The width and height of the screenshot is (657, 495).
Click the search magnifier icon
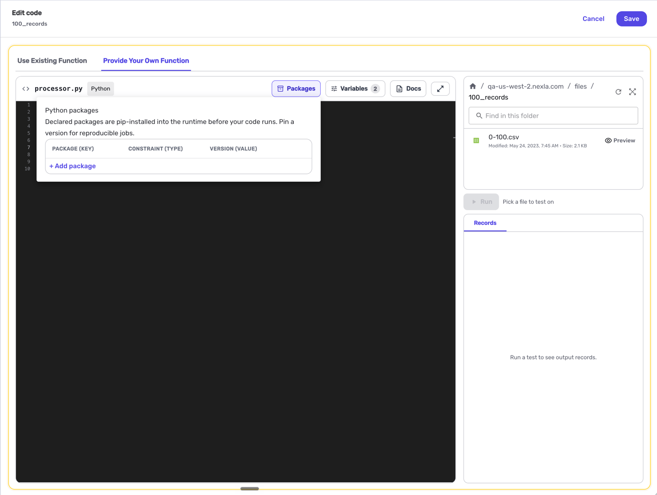(x=479, y=116)
